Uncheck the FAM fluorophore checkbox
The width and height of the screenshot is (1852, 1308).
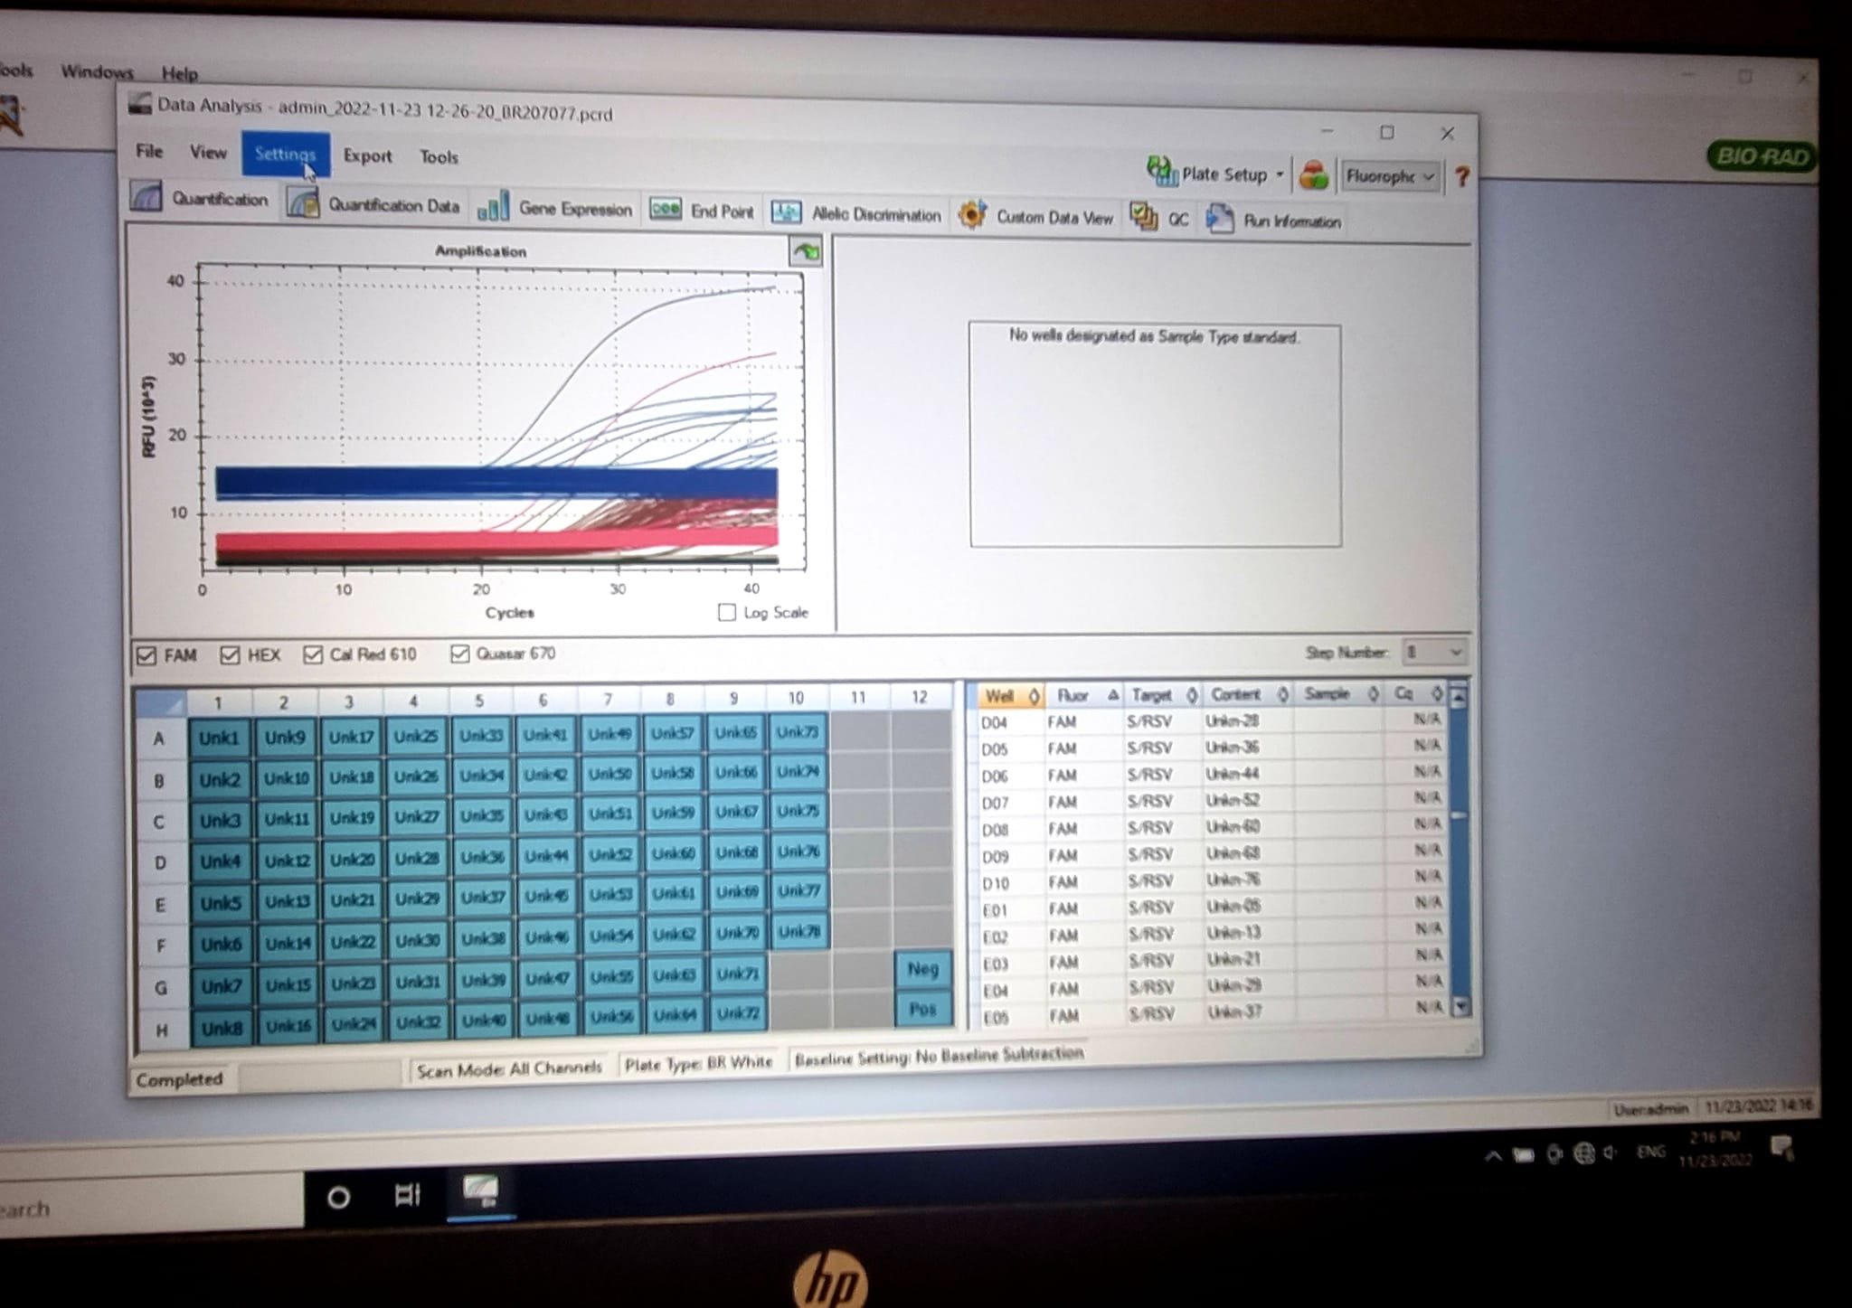pos(146,655)
